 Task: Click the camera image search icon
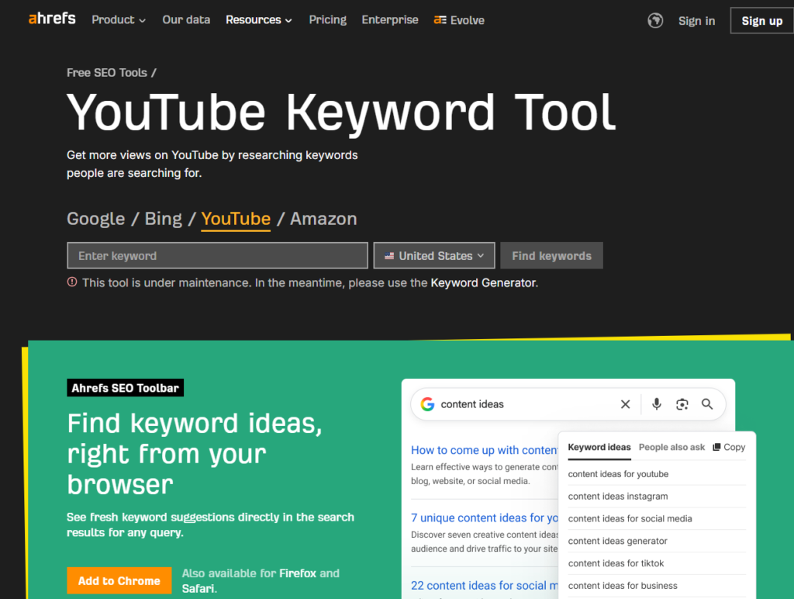[x=682, y=404]
